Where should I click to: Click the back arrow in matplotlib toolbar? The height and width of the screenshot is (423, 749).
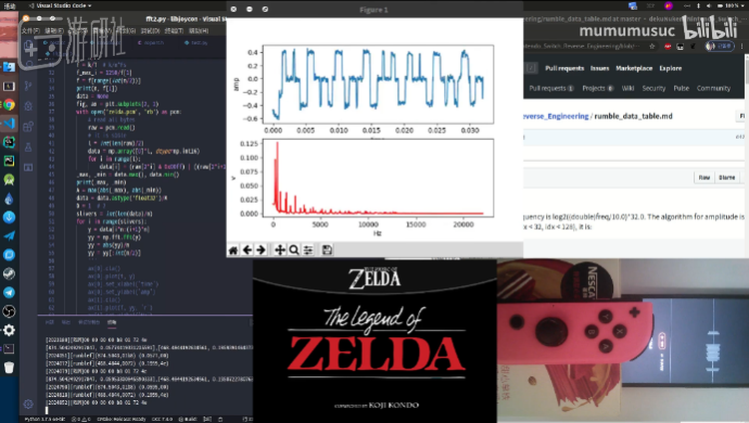click(247, 250)
